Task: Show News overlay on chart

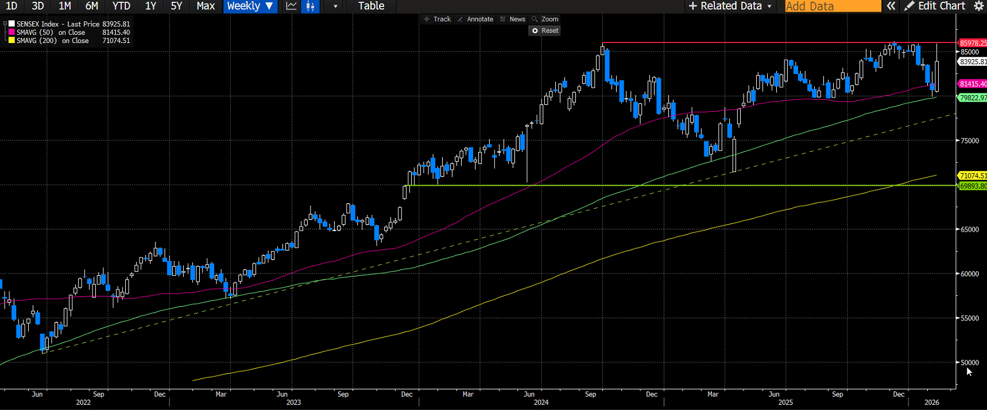Action: (512, 19)
